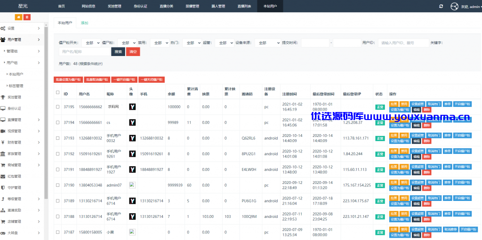Open the 僵尸粉开关 dropdown filter
The width and height of the screenshot is (482, 240).
(91, 43)
